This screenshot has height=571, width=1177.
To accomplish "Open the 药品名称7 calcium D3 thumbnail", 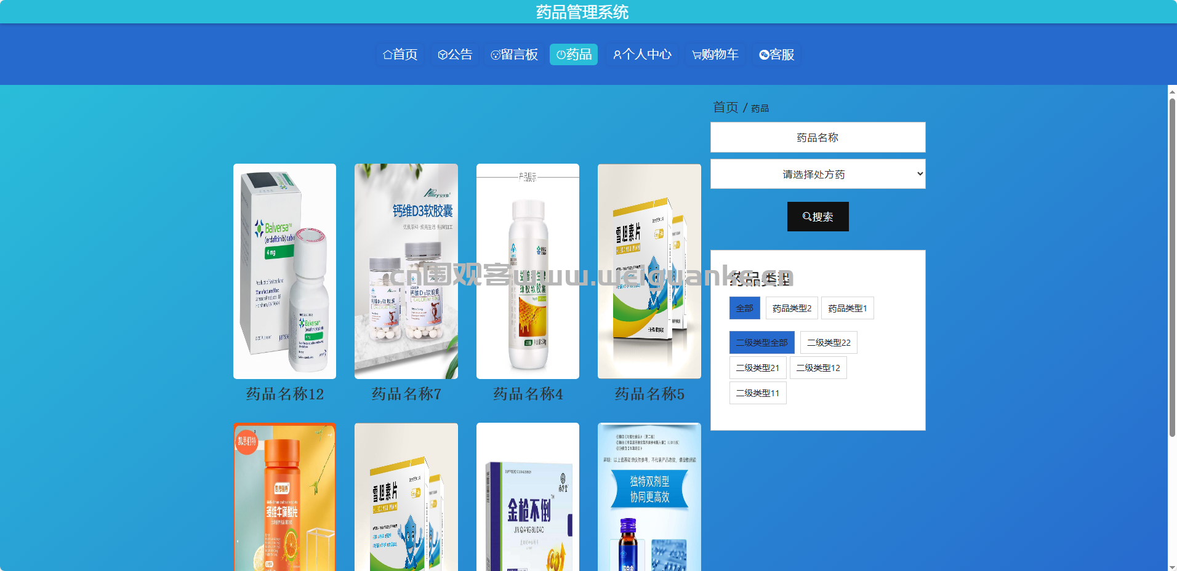I will (x=406, y=271).
